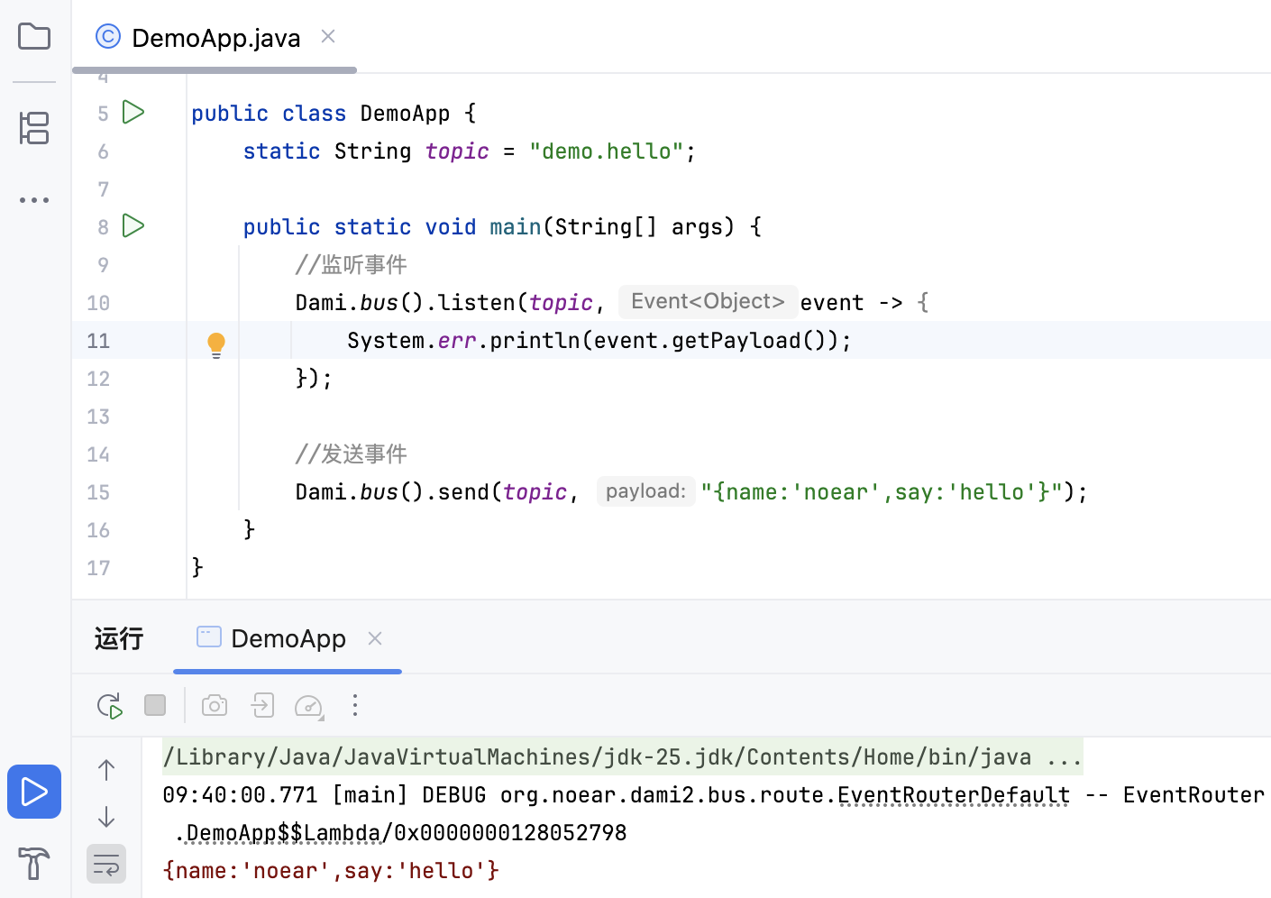Open the Build hammer tool window

[x=34, y=864]
